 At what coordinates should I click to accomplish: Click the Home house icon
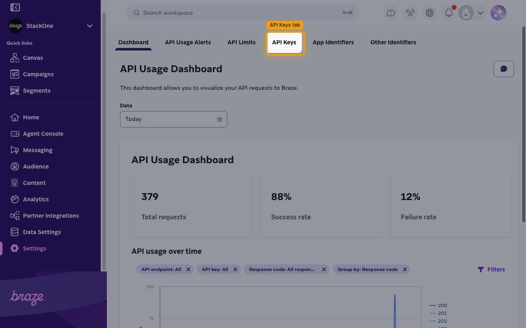[x=15, y=117]
